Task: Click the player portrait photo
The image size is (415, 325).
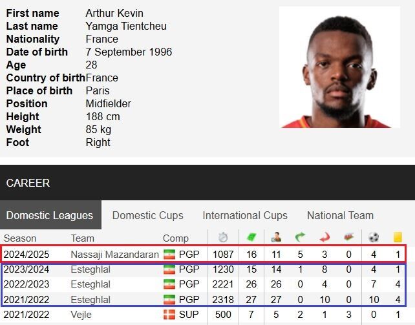Action: click(339, 67)
